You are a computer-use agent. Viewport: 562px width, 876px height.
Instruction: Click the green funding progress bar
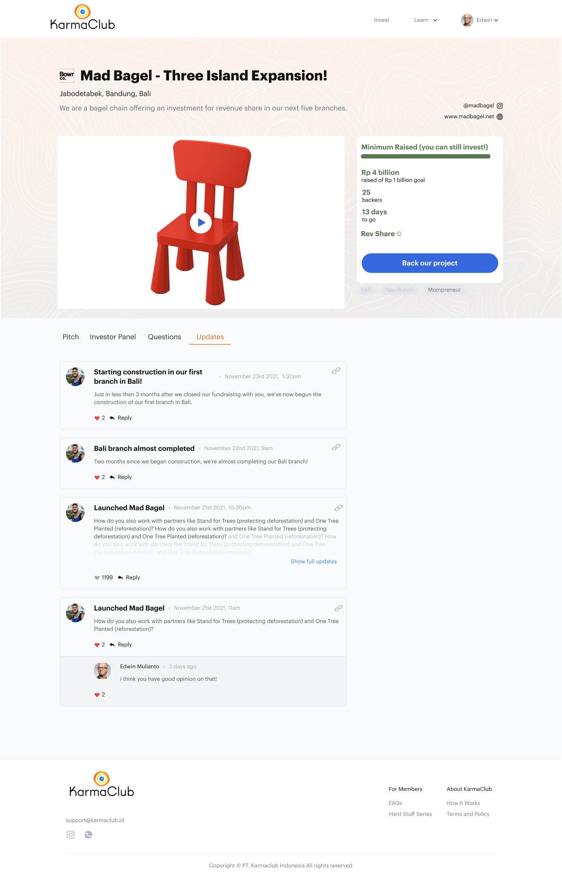coord(425,157)
